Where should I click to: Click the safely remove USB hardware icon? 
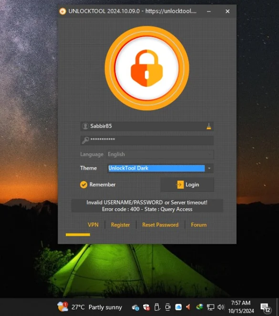(157, 307)
